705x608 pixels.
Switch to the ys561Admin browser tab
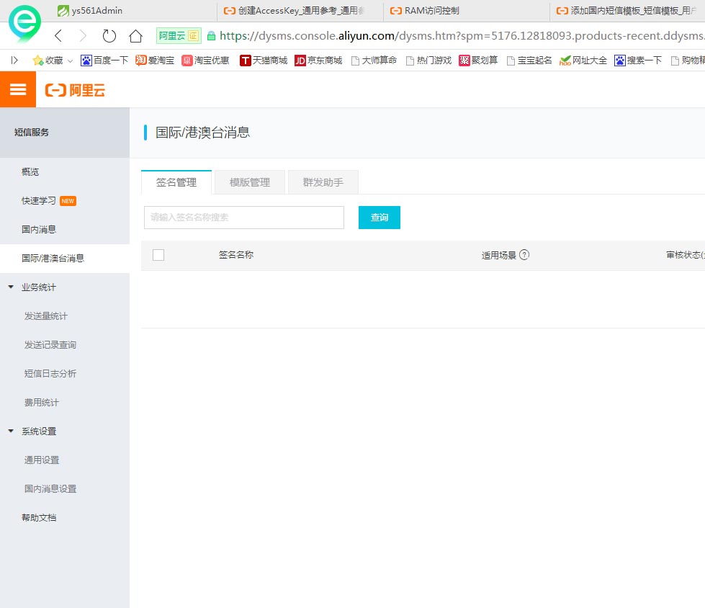pyautogui.click(x=135, y=11)
